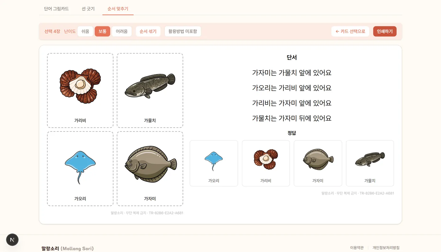Click the 가리비 label on the large card
The width and height of the screenshot is (441, 252).
point(80,121)
